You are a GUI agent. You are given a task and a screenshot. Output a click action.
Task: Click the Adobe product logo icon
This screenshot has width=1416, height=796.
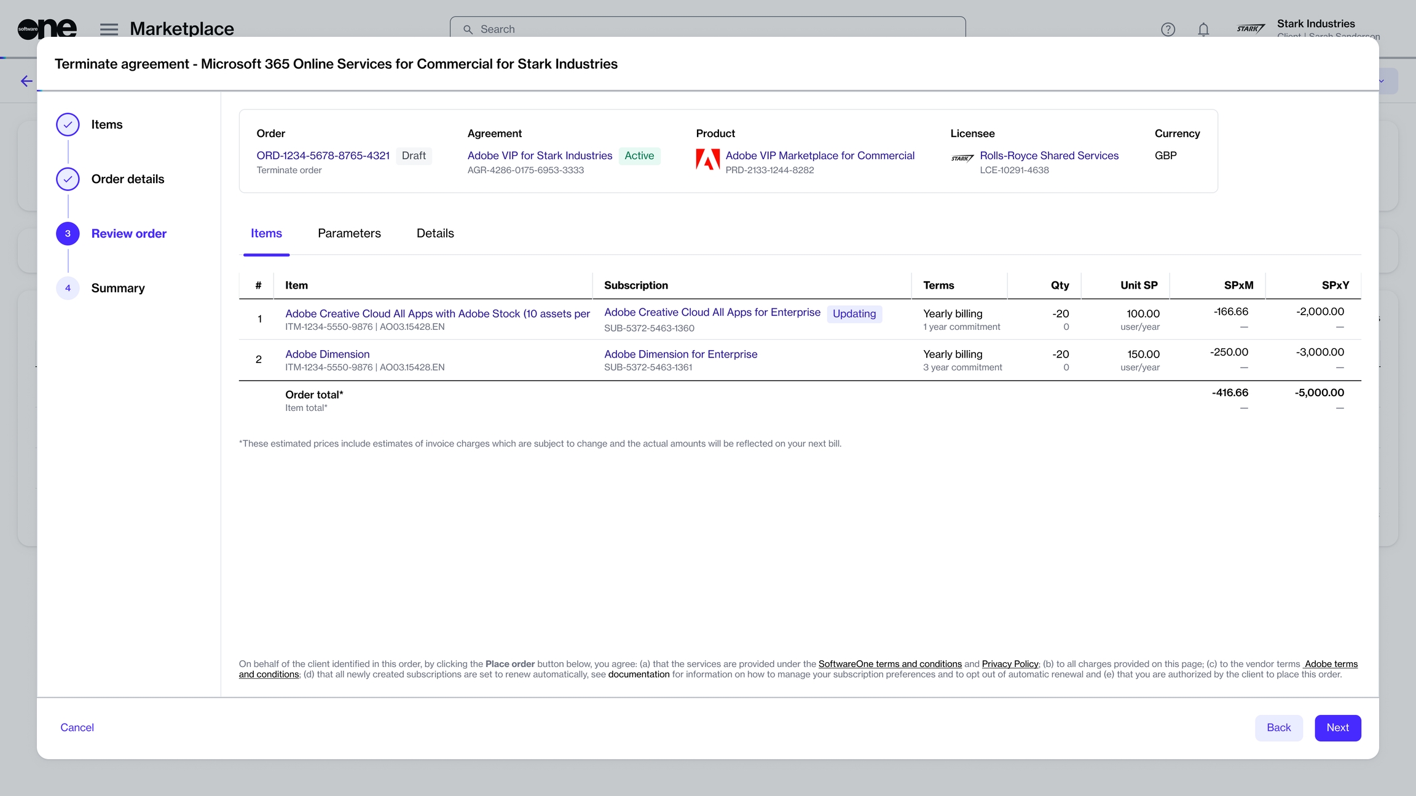coord(707,159)
